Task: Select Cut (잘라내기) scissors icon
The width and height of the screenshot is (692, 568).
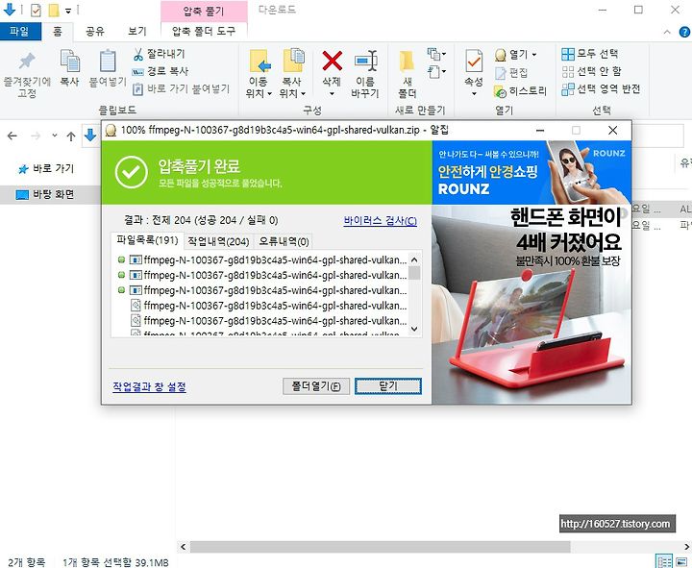Action: [138, 54]
